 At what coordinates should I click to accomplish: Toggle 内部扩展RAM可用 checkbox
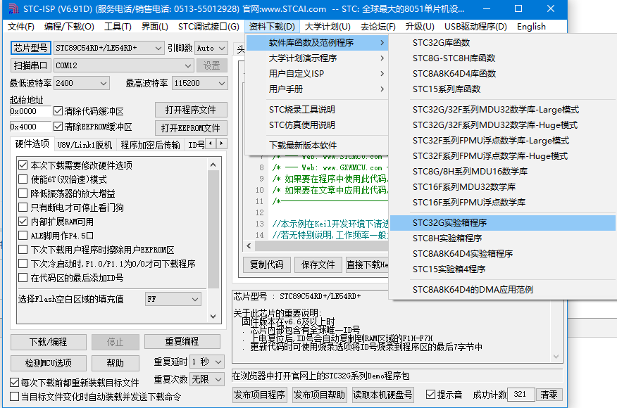(x=23, y=222)
